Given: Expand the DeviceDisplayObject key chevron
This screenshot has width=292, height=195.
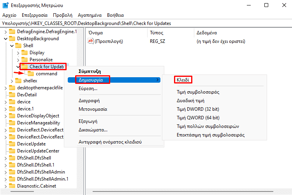Looking at the screenshot, I should tap(5, 116).
